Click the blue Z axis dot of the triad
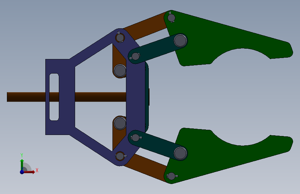 pos(22,172)
